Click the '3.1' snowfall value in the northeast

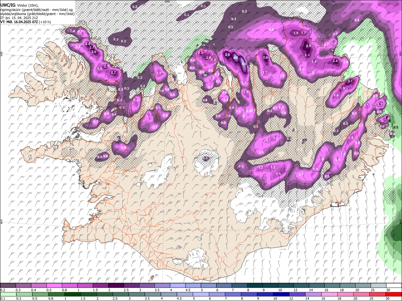pyautogui.click(x=351, y=81)
